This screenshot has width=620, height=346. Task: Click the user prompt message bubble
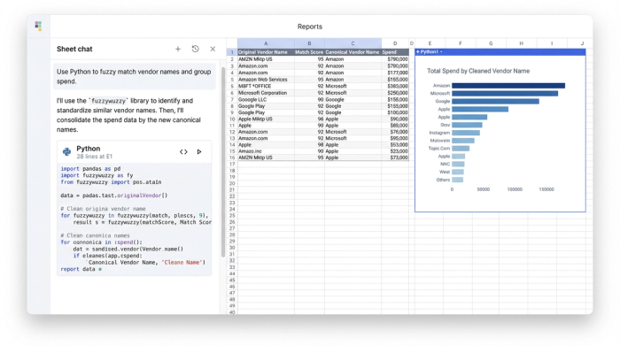(x=135, y=77)
